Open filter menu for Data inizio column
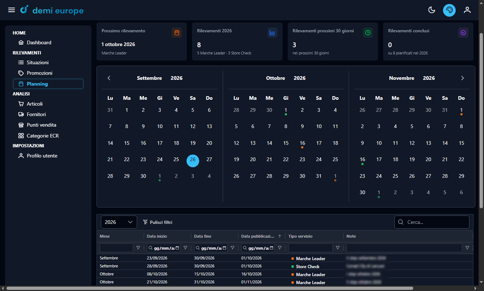 pos(185,248)
